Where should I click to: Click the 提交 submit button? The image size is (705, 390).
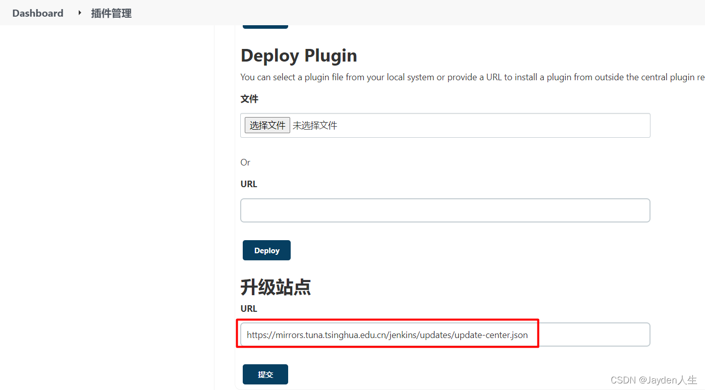pyautogui.click(x=265, y=374)
